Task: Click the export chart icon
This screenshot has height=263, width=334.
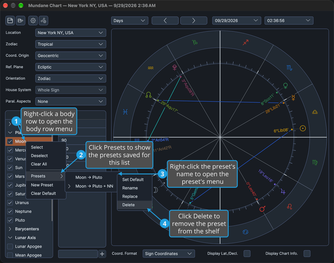Action: [21, 21]
